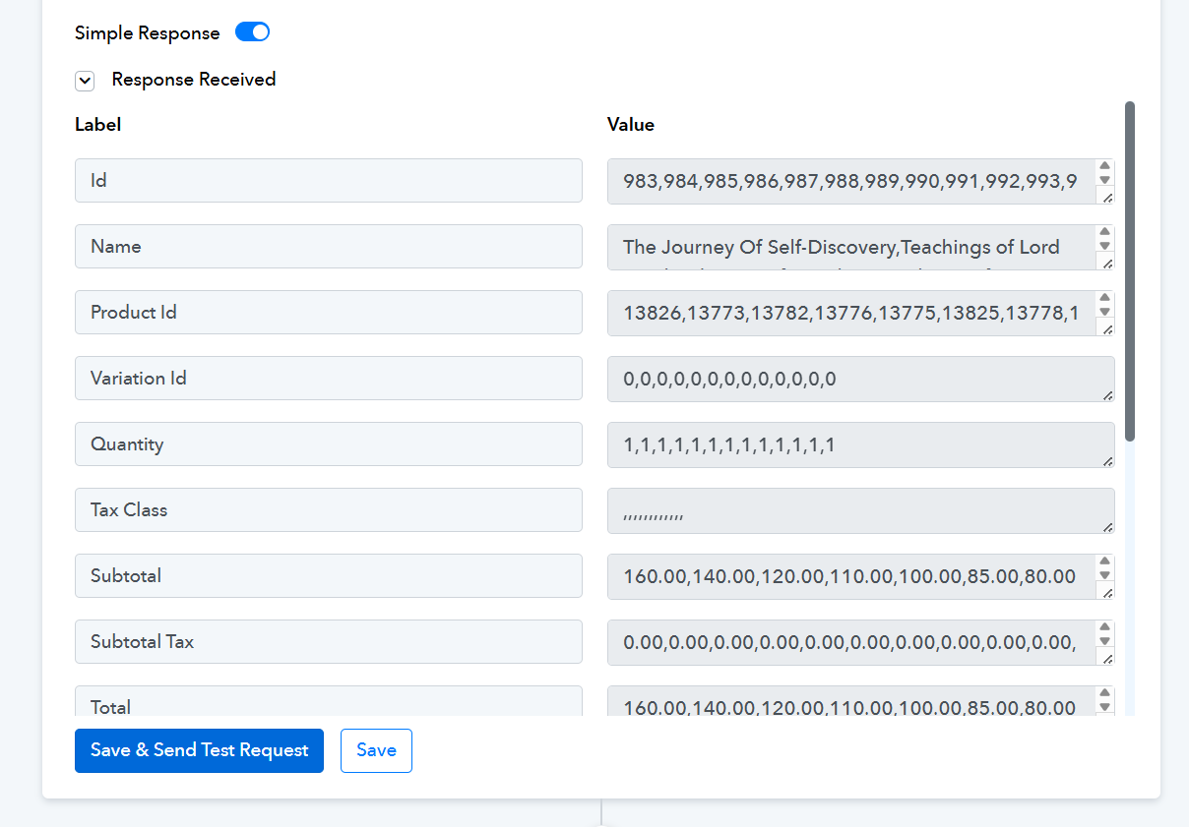The width and height of the screenshot is (1189, 827).
Task: Click scroll-down arrow in Subtotal value field
Action: point(1104,575)
